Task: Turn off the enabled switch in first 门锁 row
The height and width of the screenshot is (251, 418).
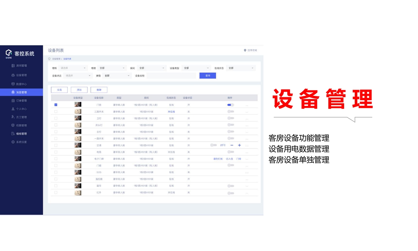Action: point(230,105)
